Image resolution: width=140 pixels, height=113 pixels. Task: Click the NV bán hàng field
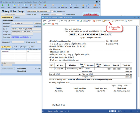22,34
